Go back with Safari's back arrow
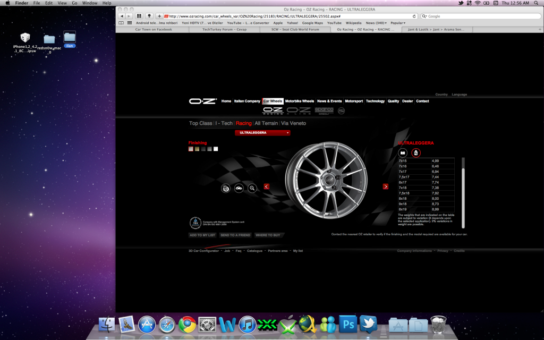The width and height of the screenshot is (544, 340). pos(122,16)
